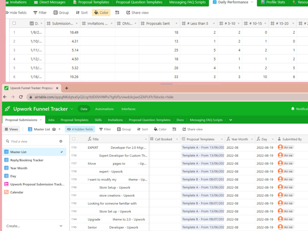This screenshot has height=231, width=308.
Task: Click row height icon in upper window toolbar
Action: [117, 13]
